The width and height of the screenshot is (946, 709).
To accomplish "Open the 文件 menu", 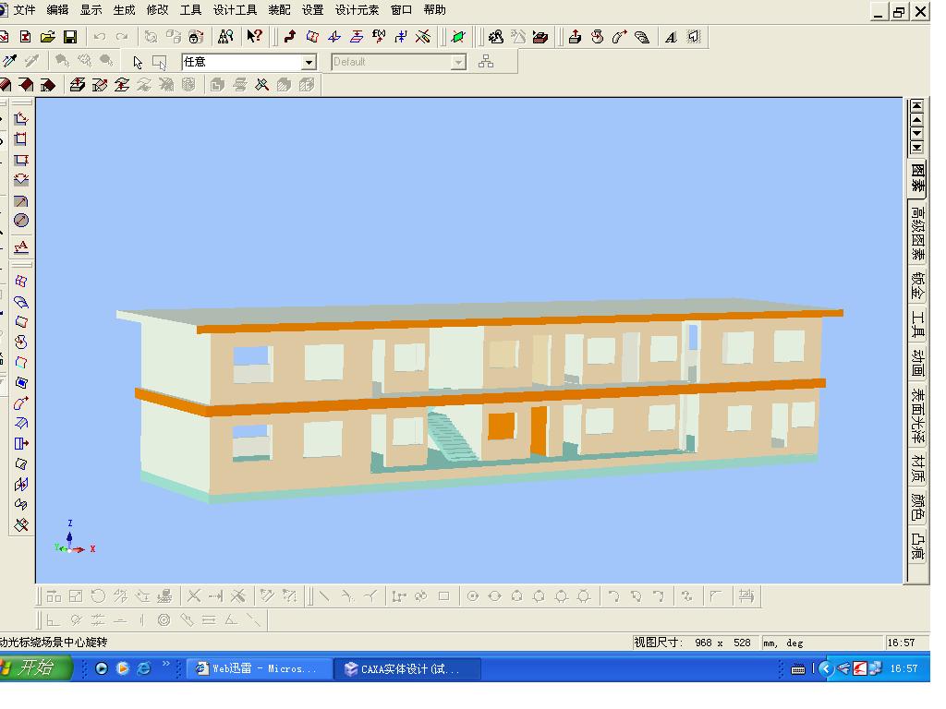I will 24,10.
